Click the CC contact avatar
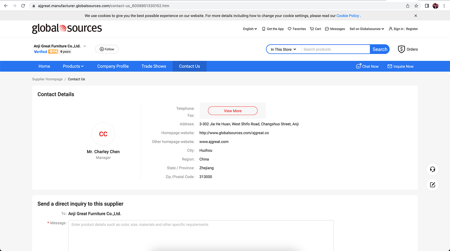Viewport: 450px width, 251px height. coord(103,134)
